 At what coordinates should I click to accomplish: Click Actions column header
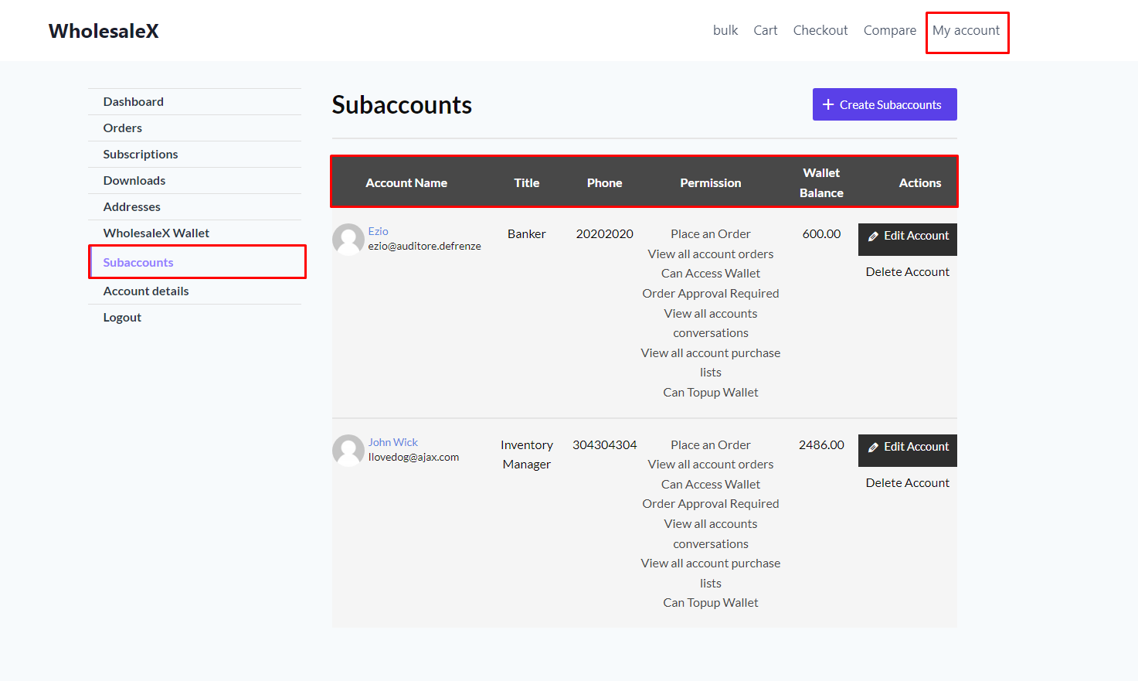pyautogui.click(x=920, y=182)
